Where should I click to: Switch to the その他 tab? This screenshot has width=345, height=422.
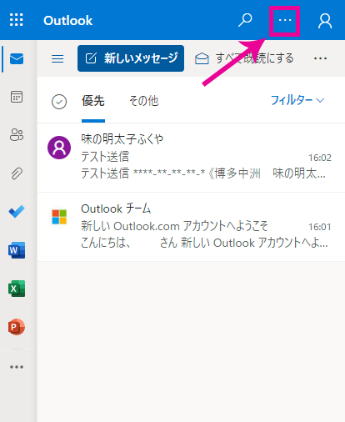pyautogui.click(x=144, y=101)
